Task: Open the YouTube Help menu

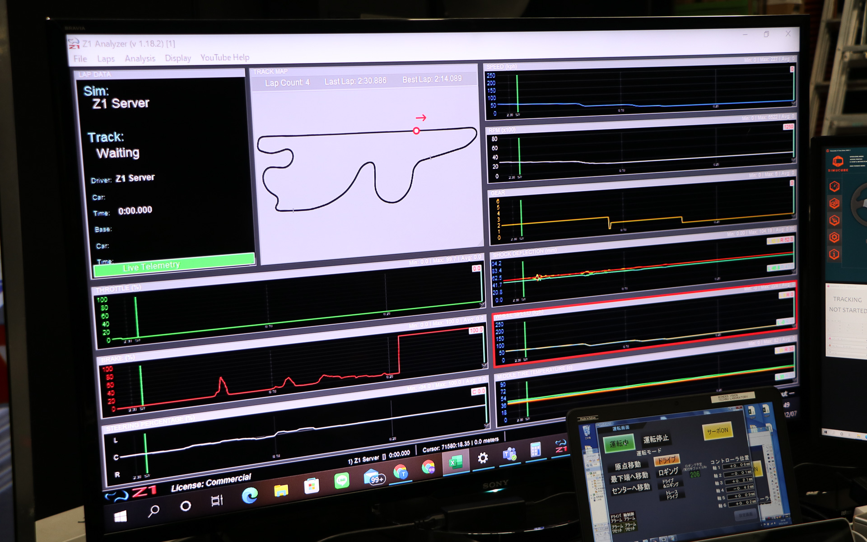Action: [x=224, y=57]
